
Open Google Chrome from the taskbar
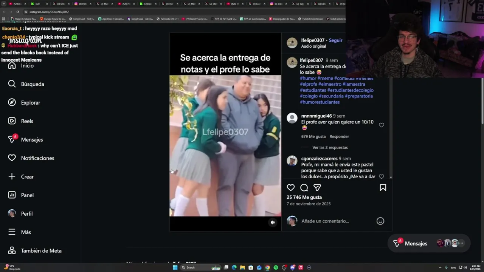[267, 267]
